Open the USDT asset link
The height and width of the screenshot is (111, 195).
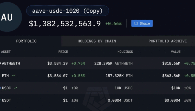[6, 100]
